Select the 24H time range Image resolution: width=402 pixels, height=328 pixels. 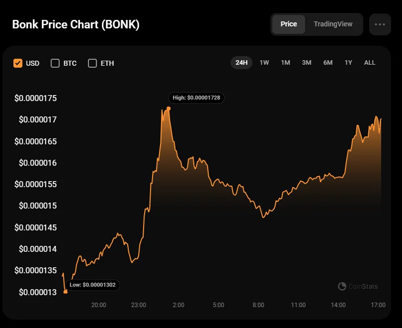(241, 63)
